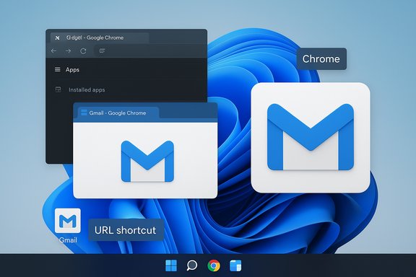Click the Gmail text under desktop shortcut
Screen dimensions: 416x277
pos(68,240)
